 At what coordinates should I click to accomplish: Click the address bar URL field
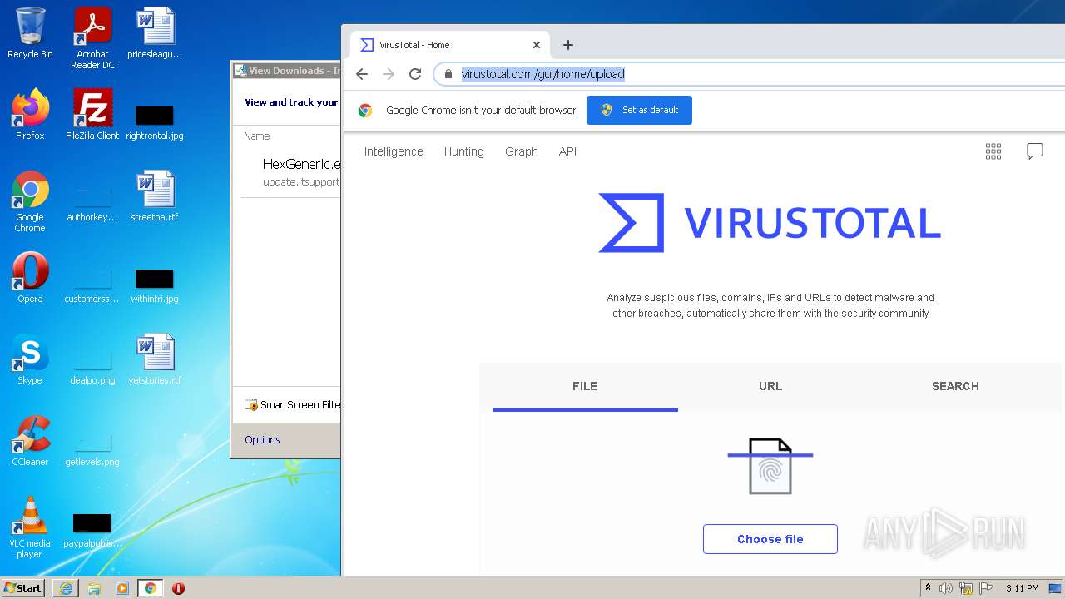point(749,74)
